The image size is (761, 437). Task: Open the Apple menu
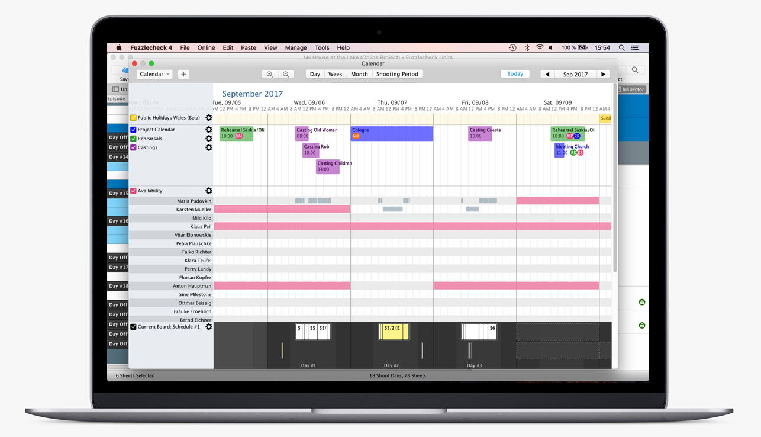point(119,47)
